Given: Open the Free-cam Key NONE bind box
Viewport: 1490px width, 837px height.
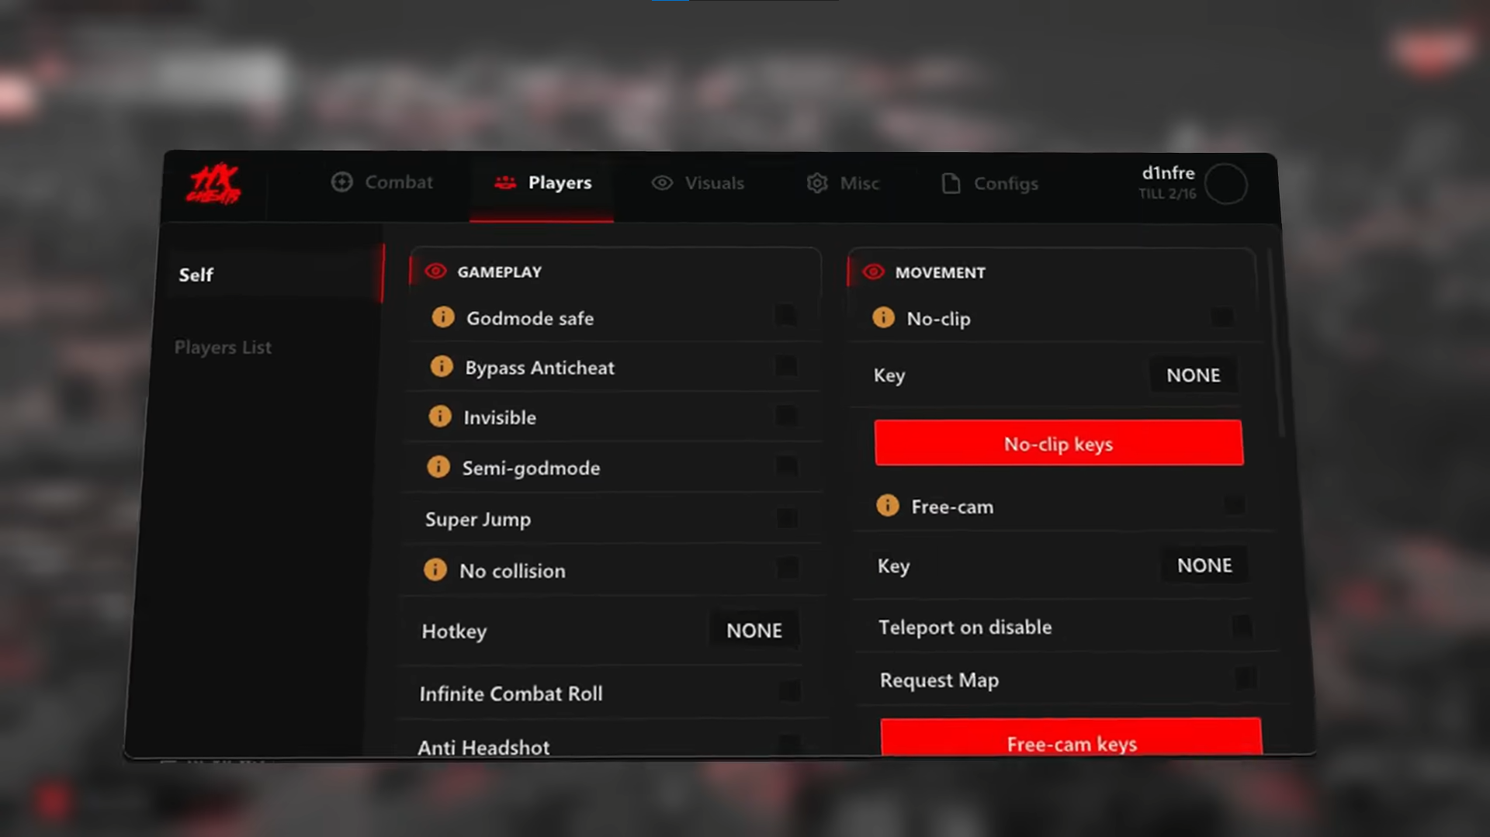Looking at the screenshot, I should click(1204, 565).
